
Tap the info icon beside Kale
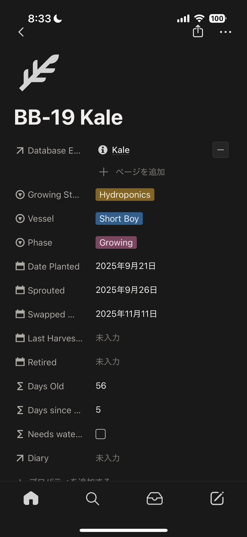click(103, 150)
